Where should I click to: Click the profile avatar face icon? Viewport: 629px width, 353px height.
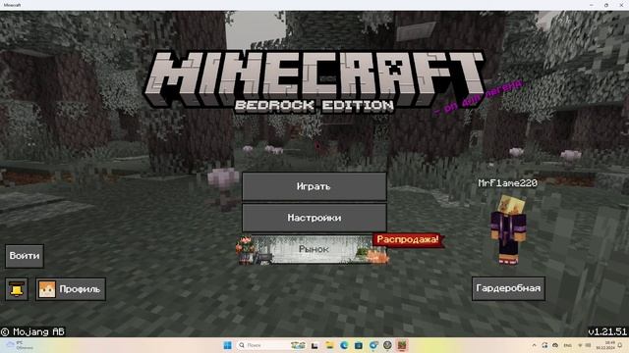46,289
